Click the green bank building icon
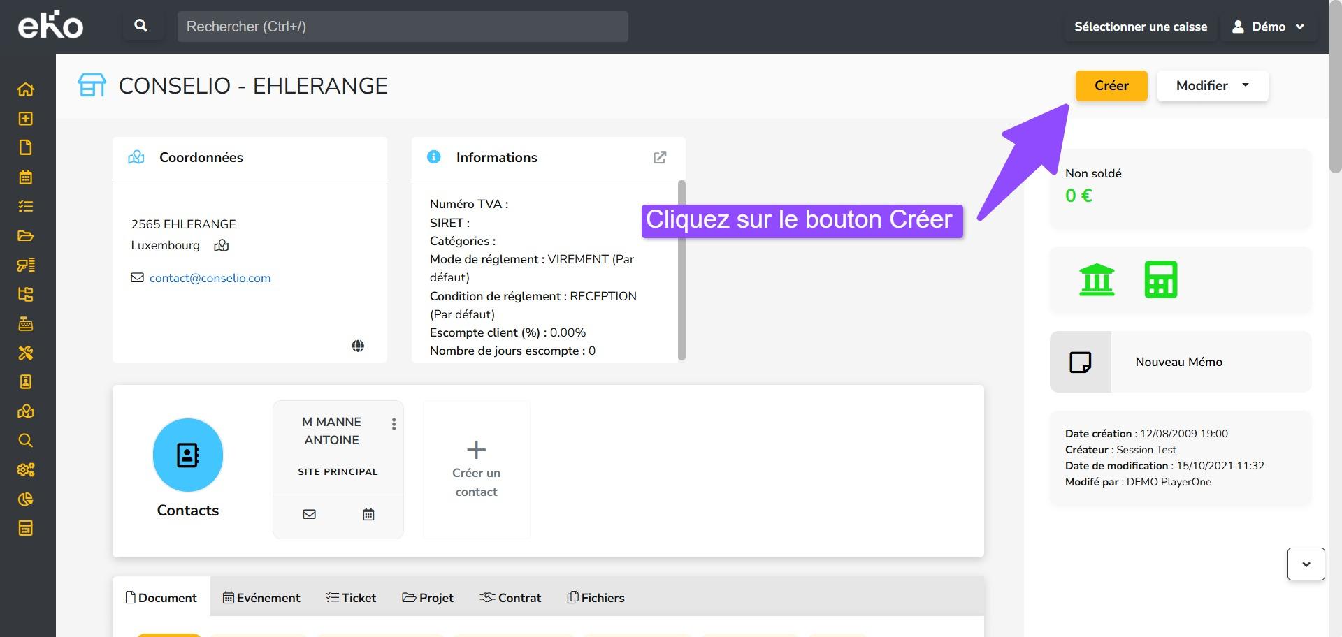This screenshot has width=1342, height=637. click(x=1097, y=279)
